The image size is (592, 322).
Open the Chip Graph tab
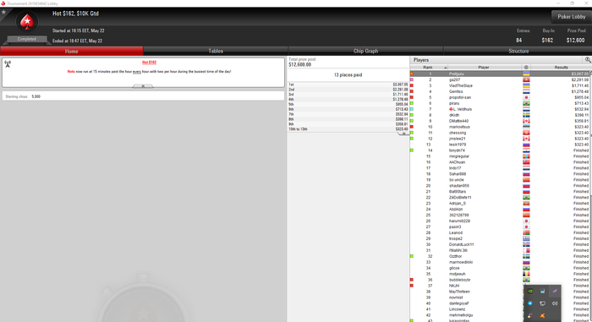coord(365,51)
